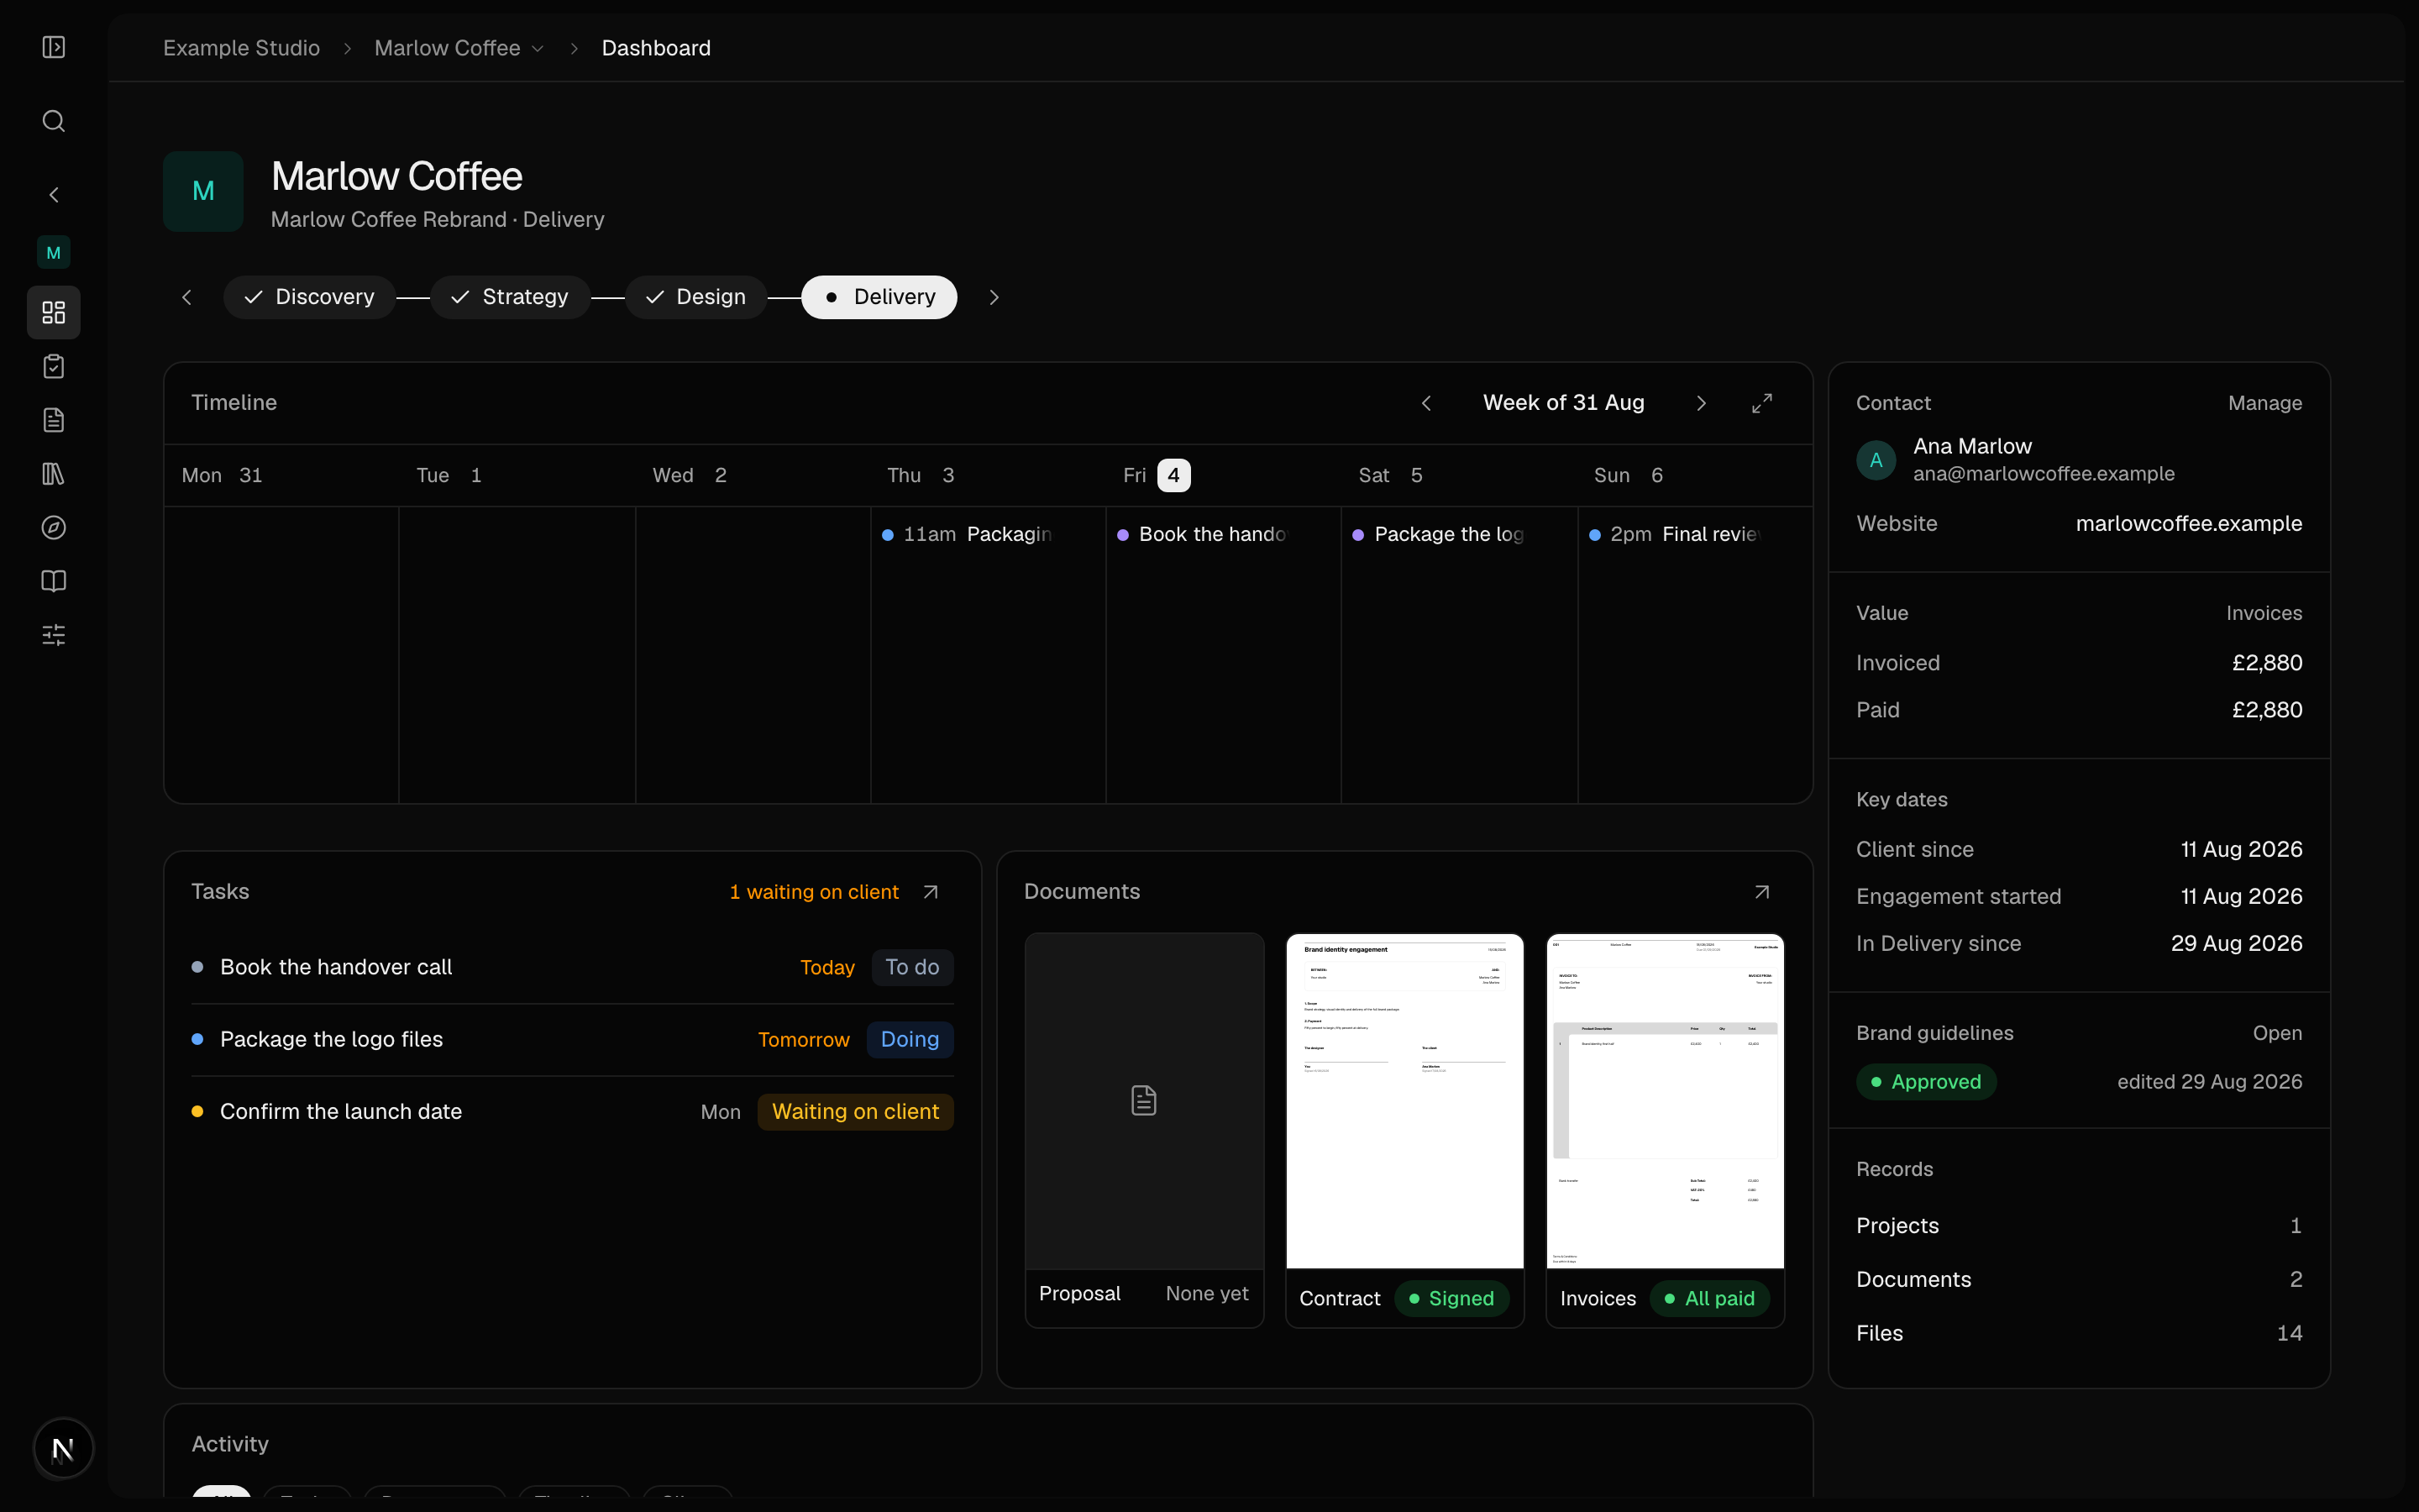Select the Design phase
The height and width of the screenshot is (1512, 2419).
coord(695,297)
